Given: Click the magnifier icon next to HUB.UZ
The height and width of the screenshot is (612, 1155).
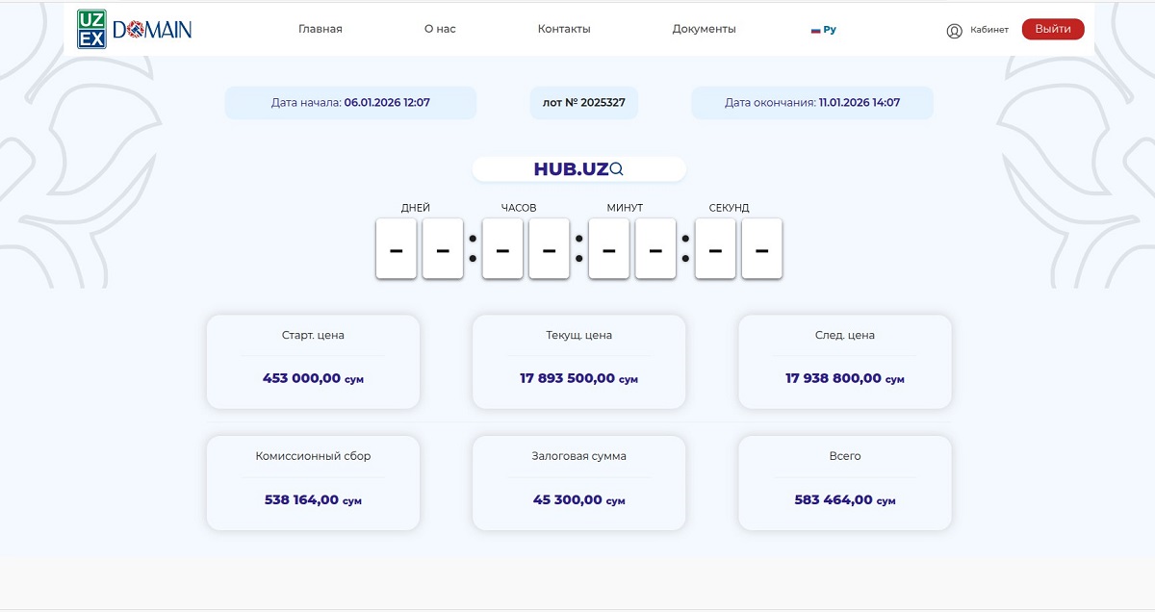Looking at the screenshot, I should [617, 169].
